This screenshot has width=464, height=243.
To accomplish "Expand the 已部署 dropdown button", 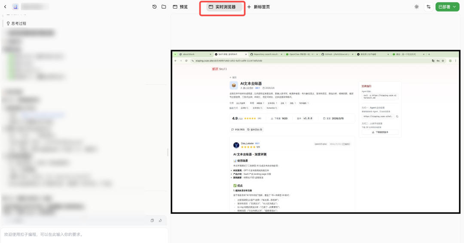I will point(447,7).
